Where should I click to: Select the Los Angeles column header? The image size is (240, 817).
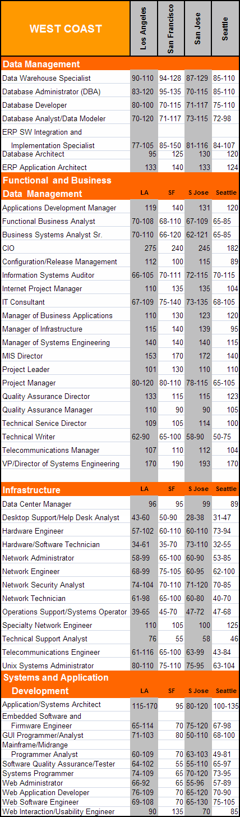(x=144, y=29)
